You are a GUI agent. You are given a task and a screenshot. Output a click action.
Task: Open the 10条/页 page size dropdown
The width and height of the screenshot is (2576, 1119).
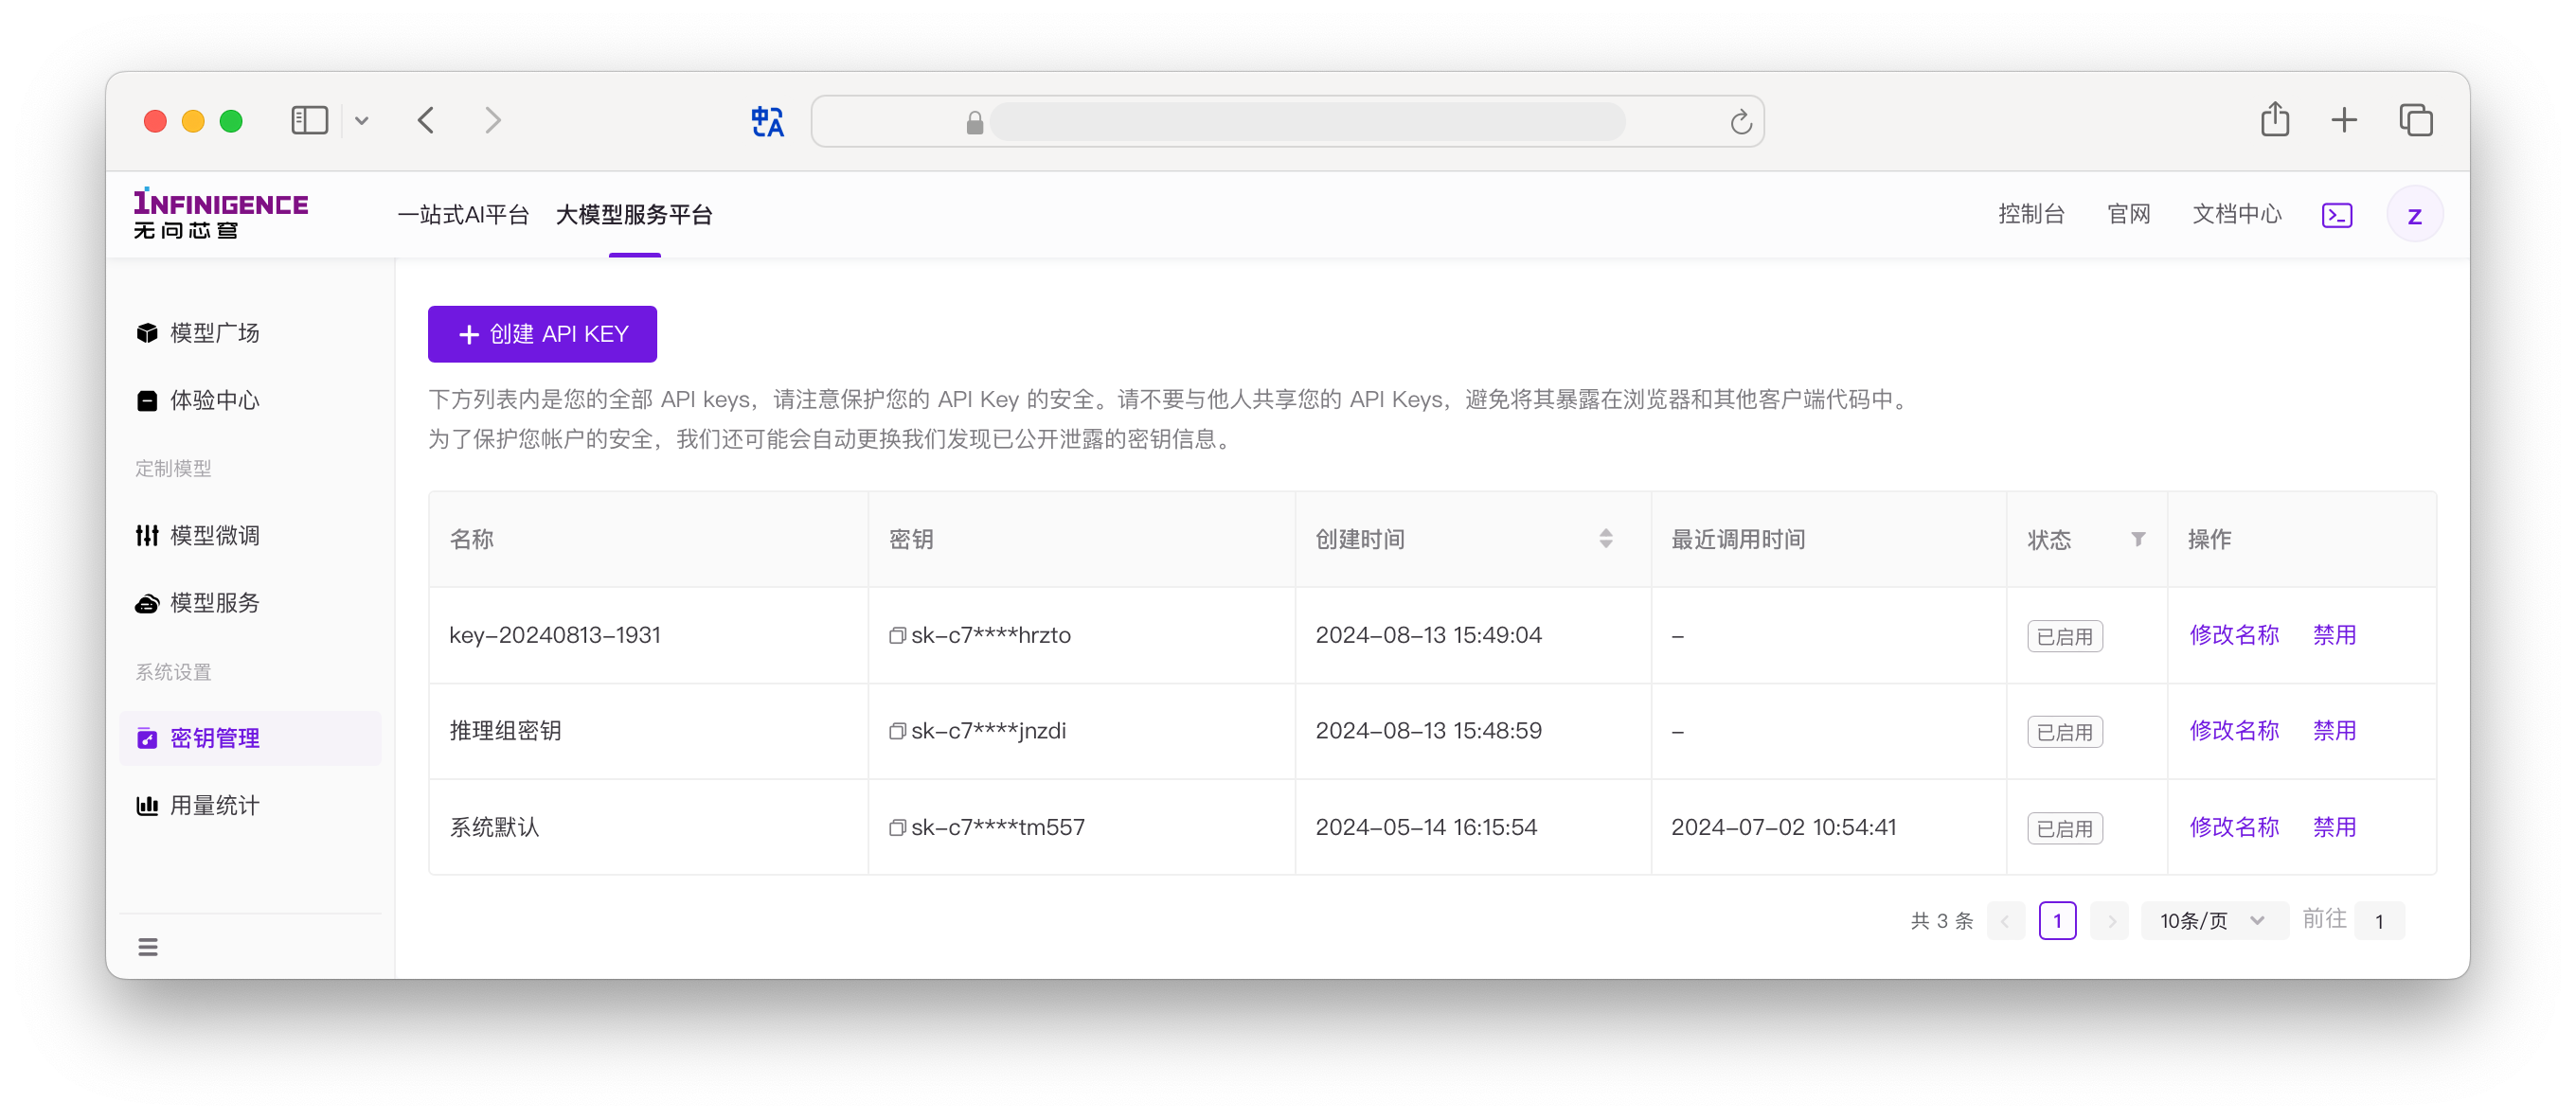tap(2214, 921)
